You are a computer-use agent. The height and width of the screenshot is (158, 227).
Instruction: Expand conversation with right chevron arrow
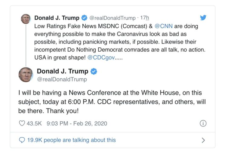203,140
